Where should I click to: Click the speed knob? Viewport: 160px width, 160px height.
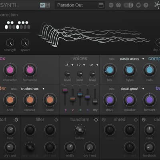point(25,43)
